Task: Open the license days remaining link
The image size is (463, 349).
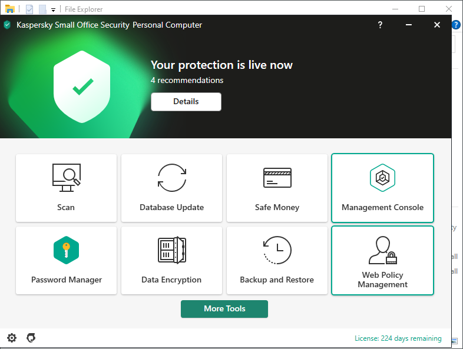Action: [398, 338]
